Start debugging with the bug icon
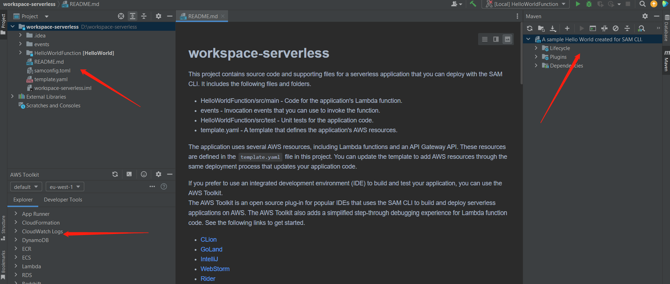Image resolution: width=670 pixels, height=284 pixels. pos(589,4)
